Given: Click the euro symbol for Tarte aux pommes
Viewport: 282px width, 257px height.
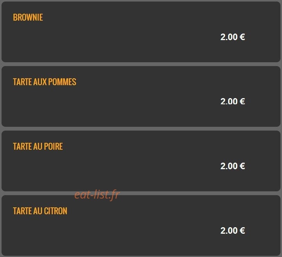Looking at the screenshot, I should (x=242, y=101).
